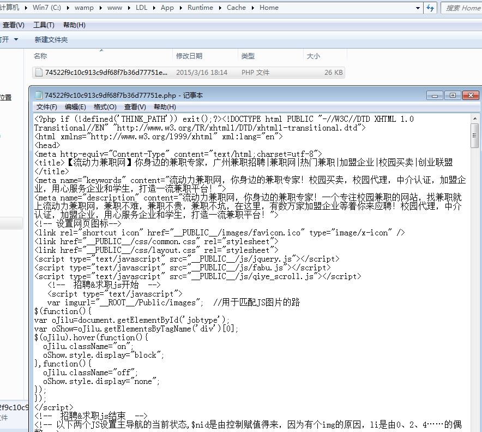Select the PHP file icon in list
The width and height of the screenshot is (482, 432).
[x=39, y=72]
